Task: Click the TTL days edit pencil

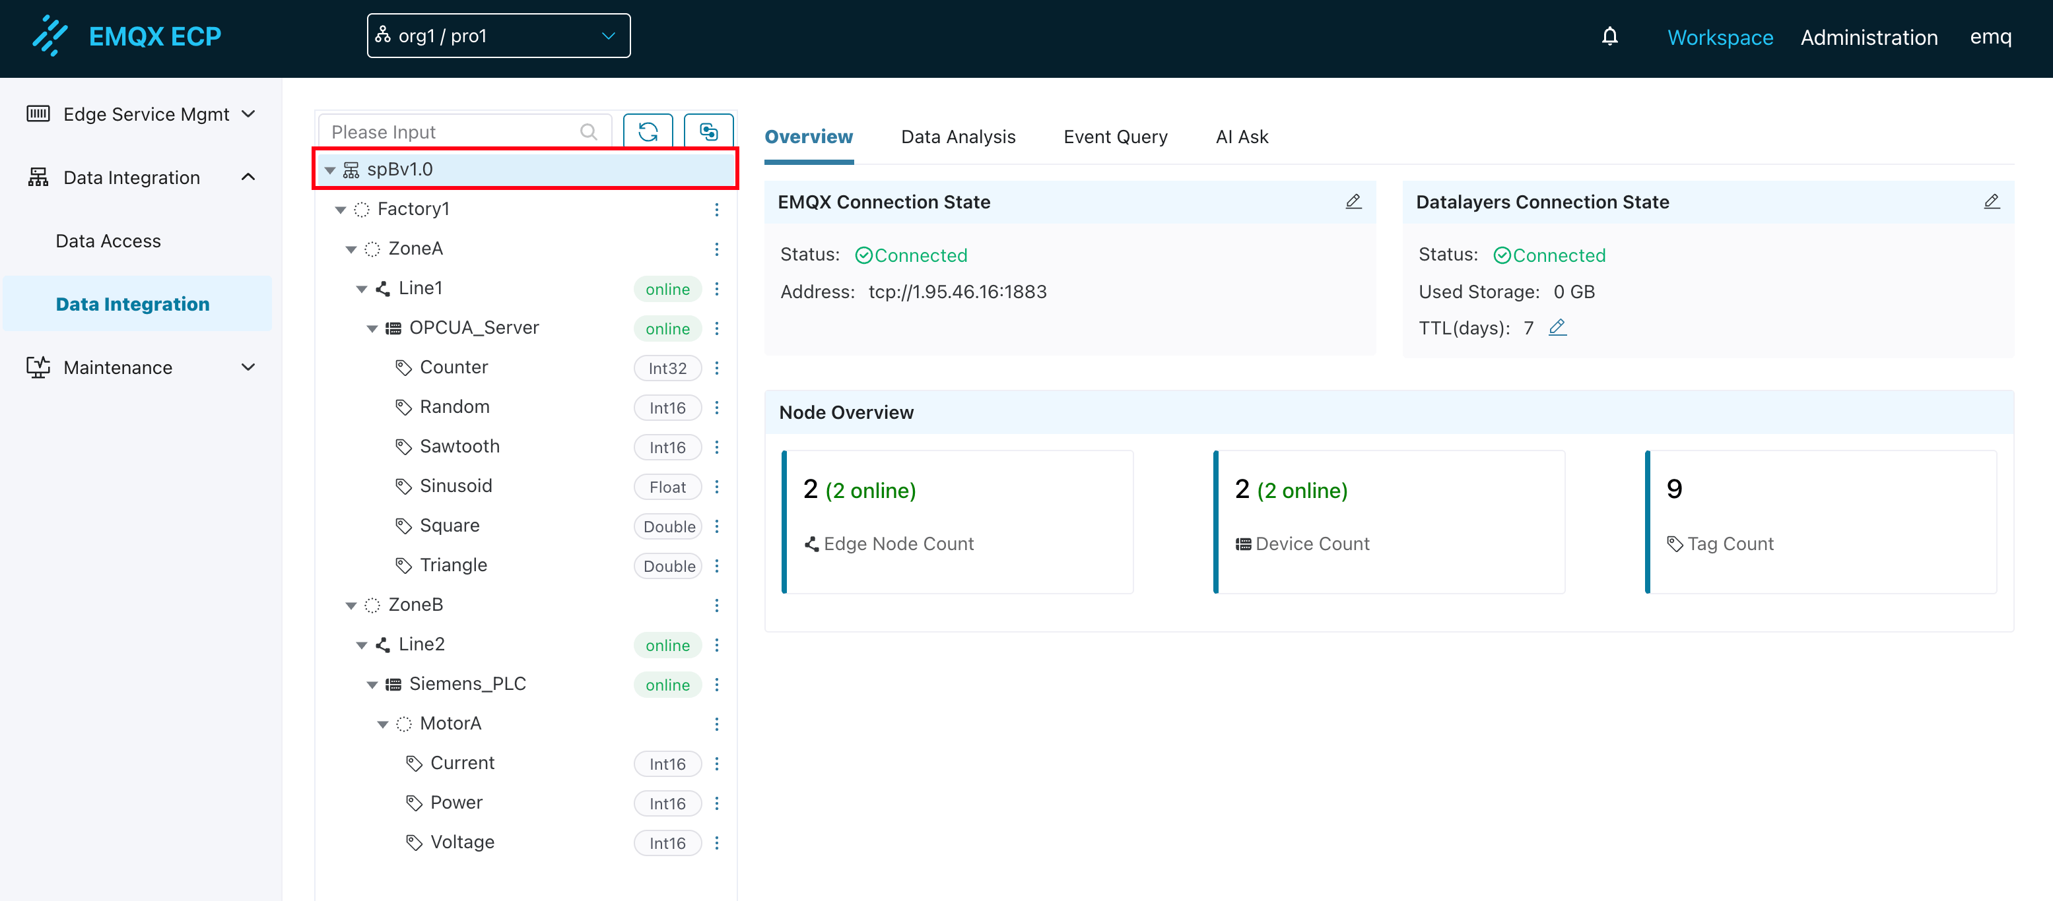Action: [1557, 327]
